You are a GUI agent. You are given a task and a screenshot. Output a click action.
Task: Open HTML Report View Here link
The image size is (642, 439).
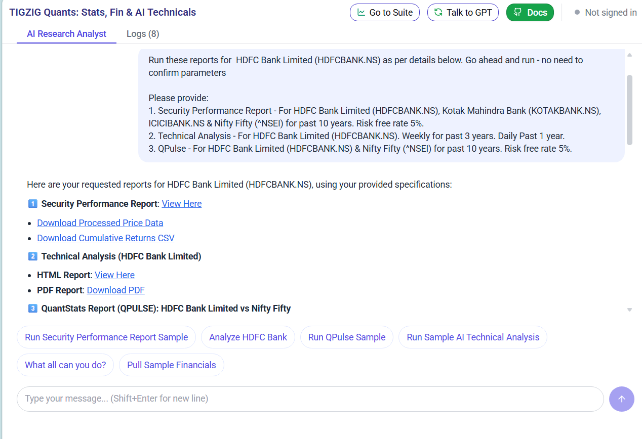(114, 275)
